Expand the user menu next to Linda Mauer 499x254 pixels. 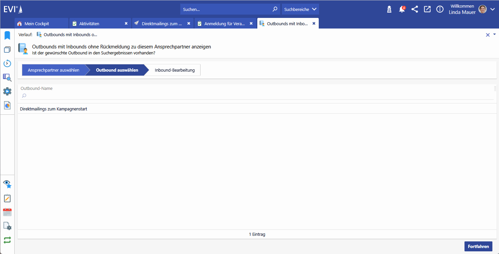[x=492, y=9]
